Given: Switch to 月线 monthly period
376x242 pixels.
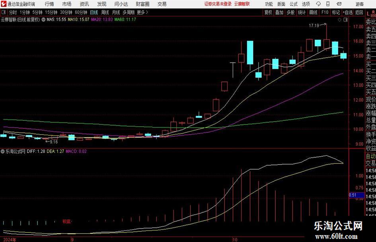Looking at the screenshot, I should click(116, 12).
